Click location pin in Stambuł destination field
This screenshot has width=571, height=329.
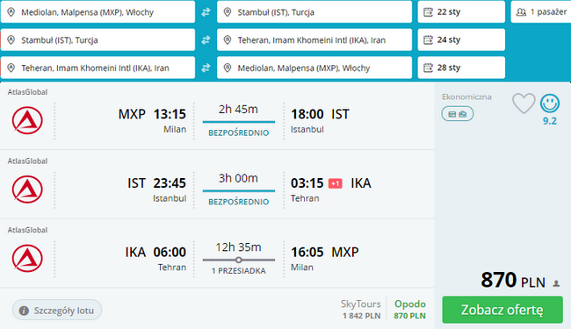pyautogui.click(x=228, y=12)
